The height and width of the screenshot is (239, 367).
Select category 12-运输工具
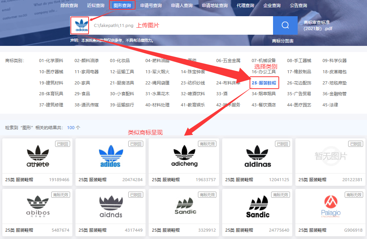[122, 72]
